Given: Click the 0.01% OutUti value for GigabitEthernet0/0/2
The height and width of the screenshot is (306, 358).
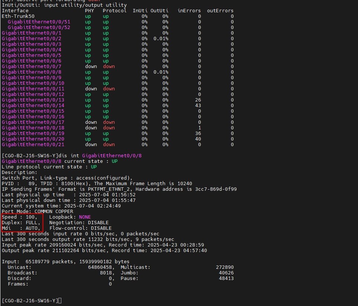Looking at the screenshot, I should tap(161, 39).
